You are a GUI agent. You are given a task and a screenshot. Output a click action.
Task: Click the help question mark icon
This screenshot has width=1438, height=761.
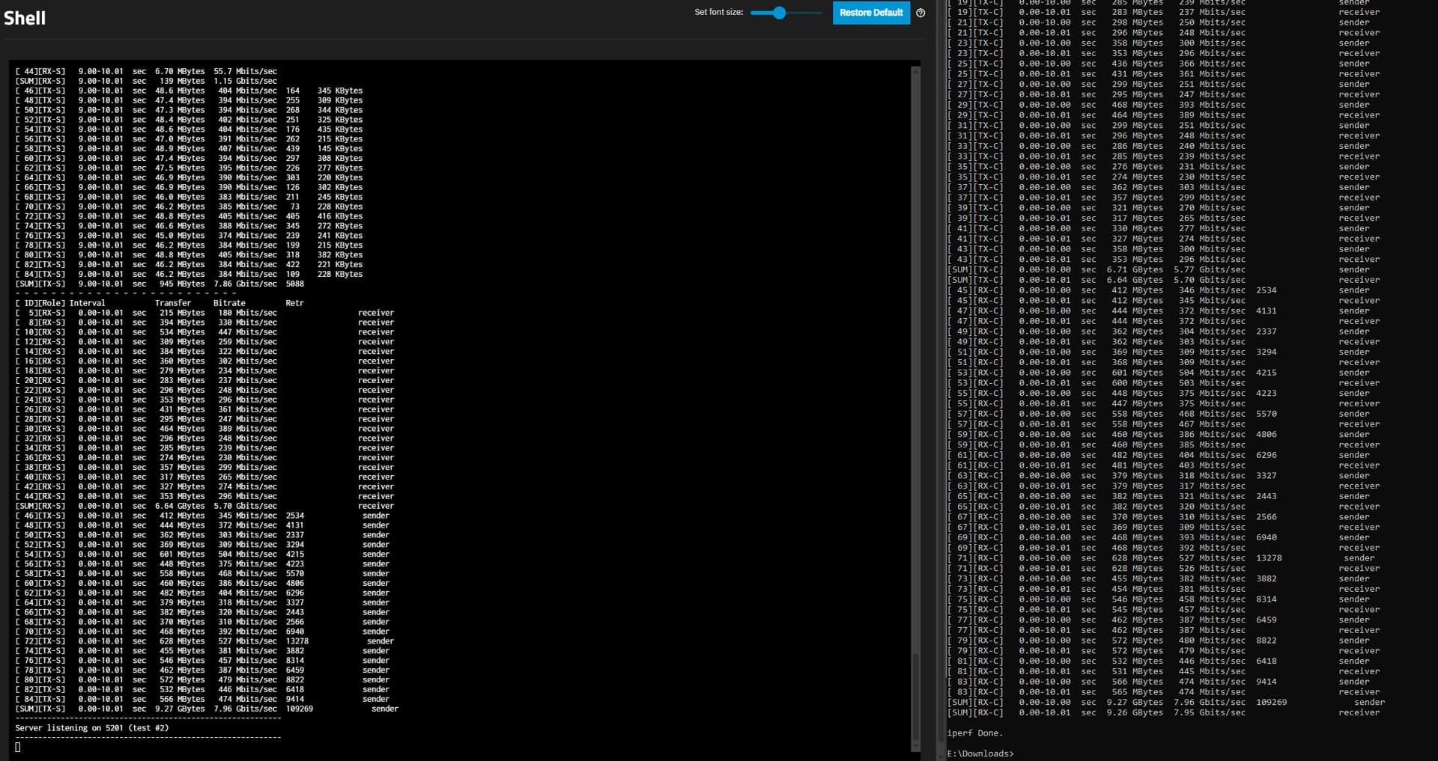pyautogui.click(x=920, y=13)
